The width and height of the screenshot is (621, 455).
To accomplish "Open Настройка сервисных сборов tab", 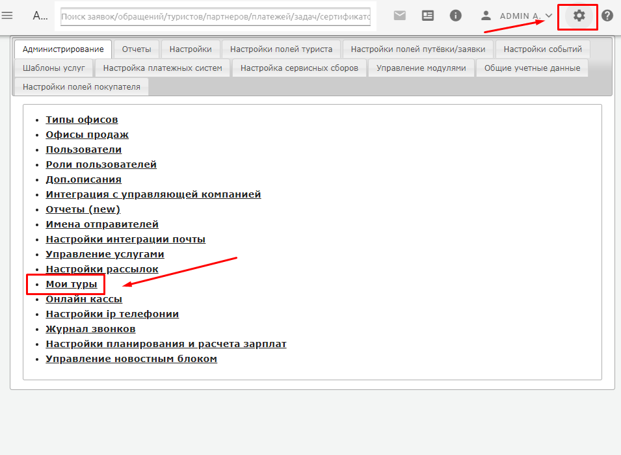I will click(x=299, y=68).
